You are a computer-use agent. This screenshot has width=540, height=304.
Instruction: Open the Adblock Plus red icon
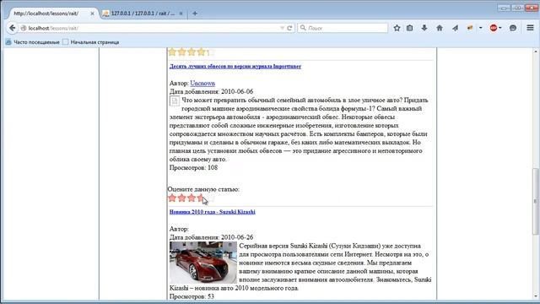point(494,28)
